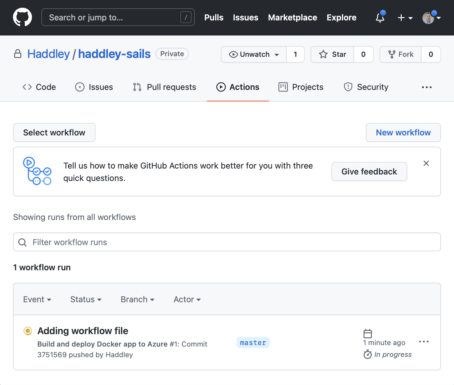The height and width of the screenshot is (385, 454).
Task: Open the Adding workflow file run link
Action: click(x=83, y=331)
